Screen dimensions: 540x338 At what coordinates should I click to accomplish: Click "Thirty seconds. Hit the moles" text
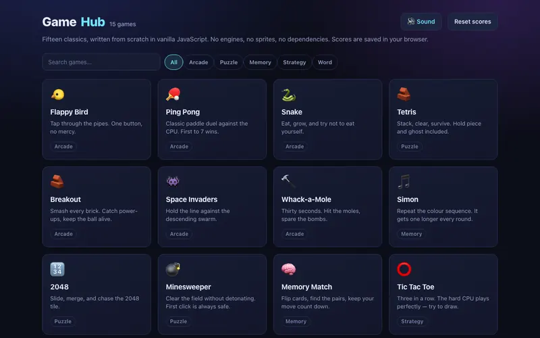click(x=321, y=215)
